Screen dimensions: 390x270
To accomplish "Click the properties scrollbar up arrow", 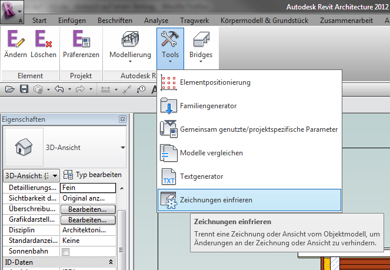I will point(122,188).
